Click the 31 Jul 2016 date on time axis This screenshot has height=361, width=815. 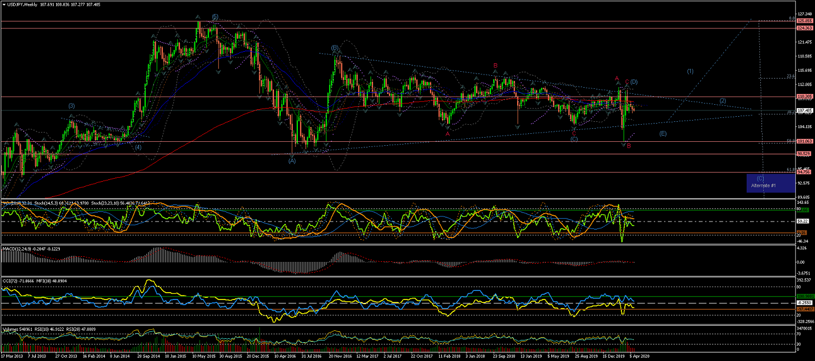click(312, 356)
